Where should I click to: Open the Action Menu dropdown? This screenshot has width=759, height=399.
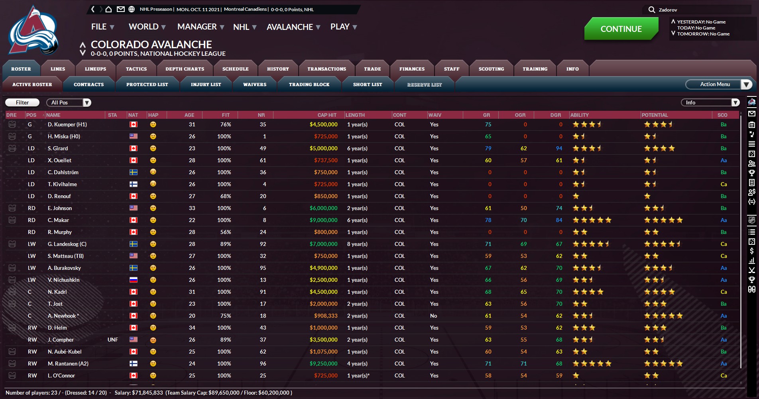click(719, 85)
